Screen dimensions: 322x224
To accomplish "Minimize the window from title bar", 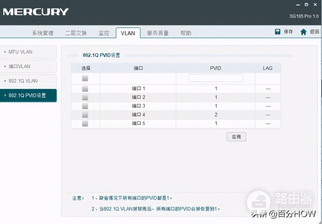I will pos(298,4).
